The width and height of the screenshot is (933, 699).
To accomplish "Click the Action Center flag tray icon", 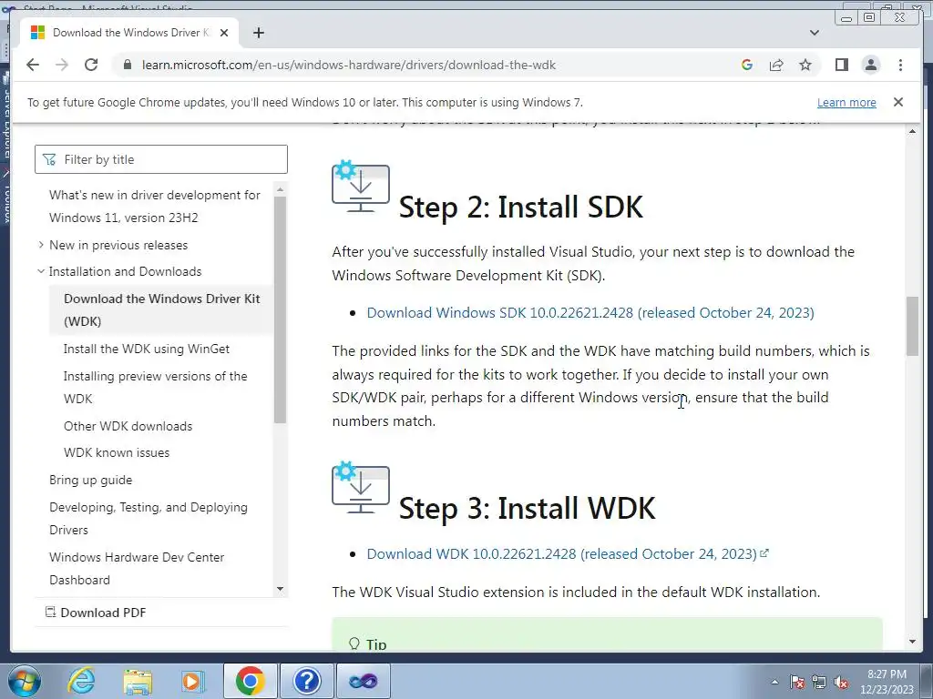I will tap(797, 682).
